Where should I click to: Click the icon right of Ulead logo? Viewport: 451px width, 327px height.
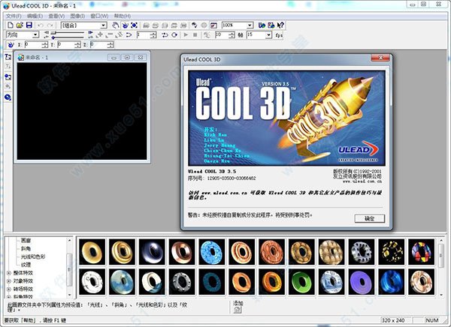click(x=271, y=25)
